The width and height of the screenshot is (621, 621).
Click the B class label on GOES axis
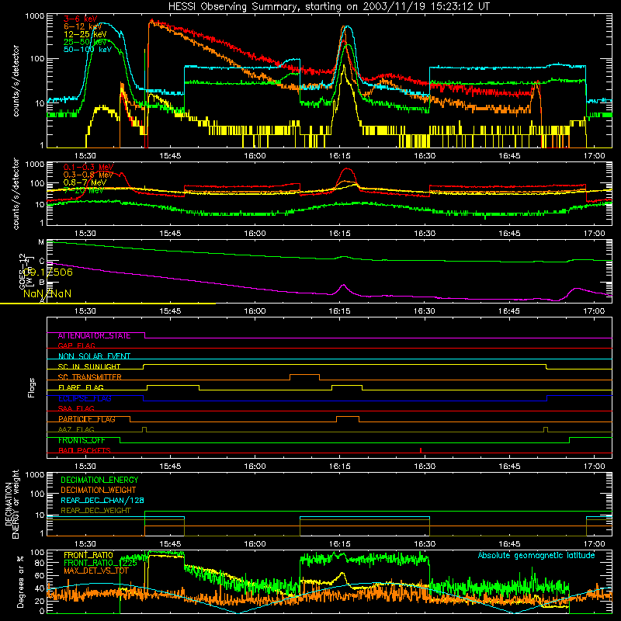coord(42,283)
